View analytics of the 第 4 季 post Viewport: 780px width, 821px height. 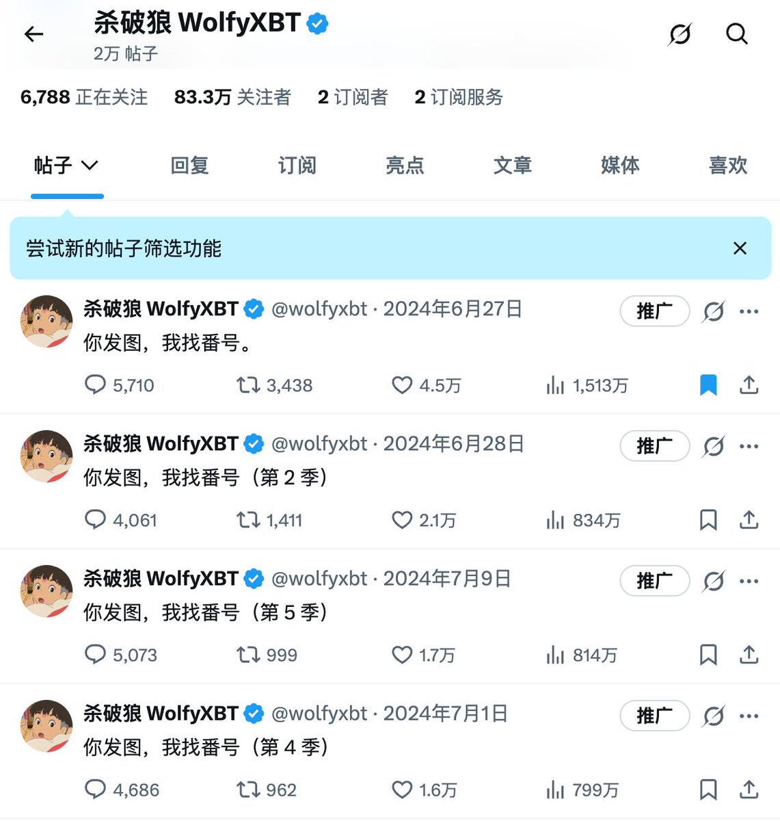pos(582,790)
